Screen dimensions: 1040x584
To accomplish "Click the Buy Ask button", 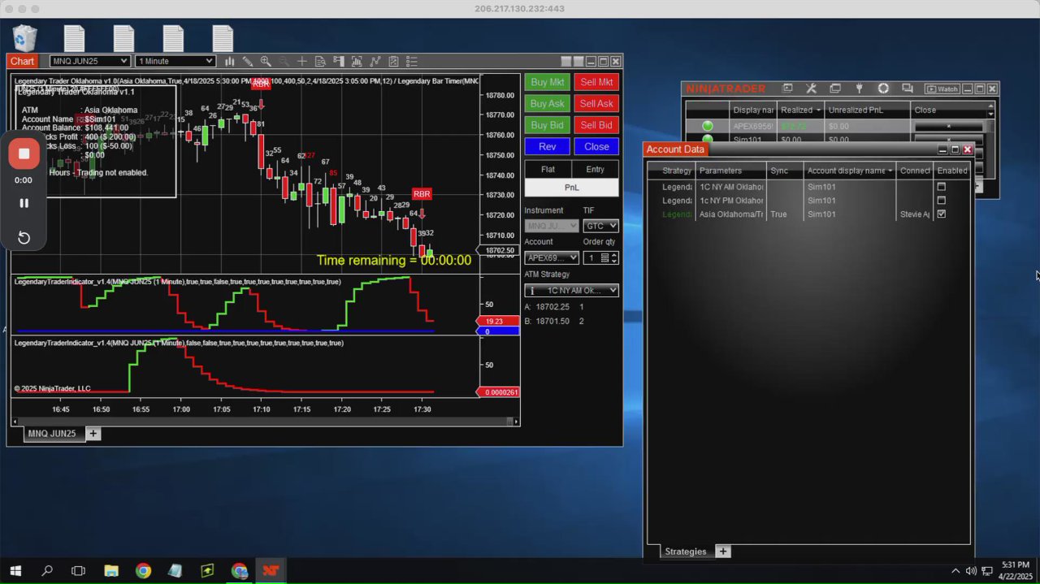I will pos(547,104).
